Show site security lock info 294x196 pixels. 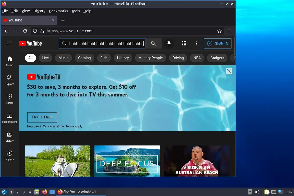click(x=42, y=31)
